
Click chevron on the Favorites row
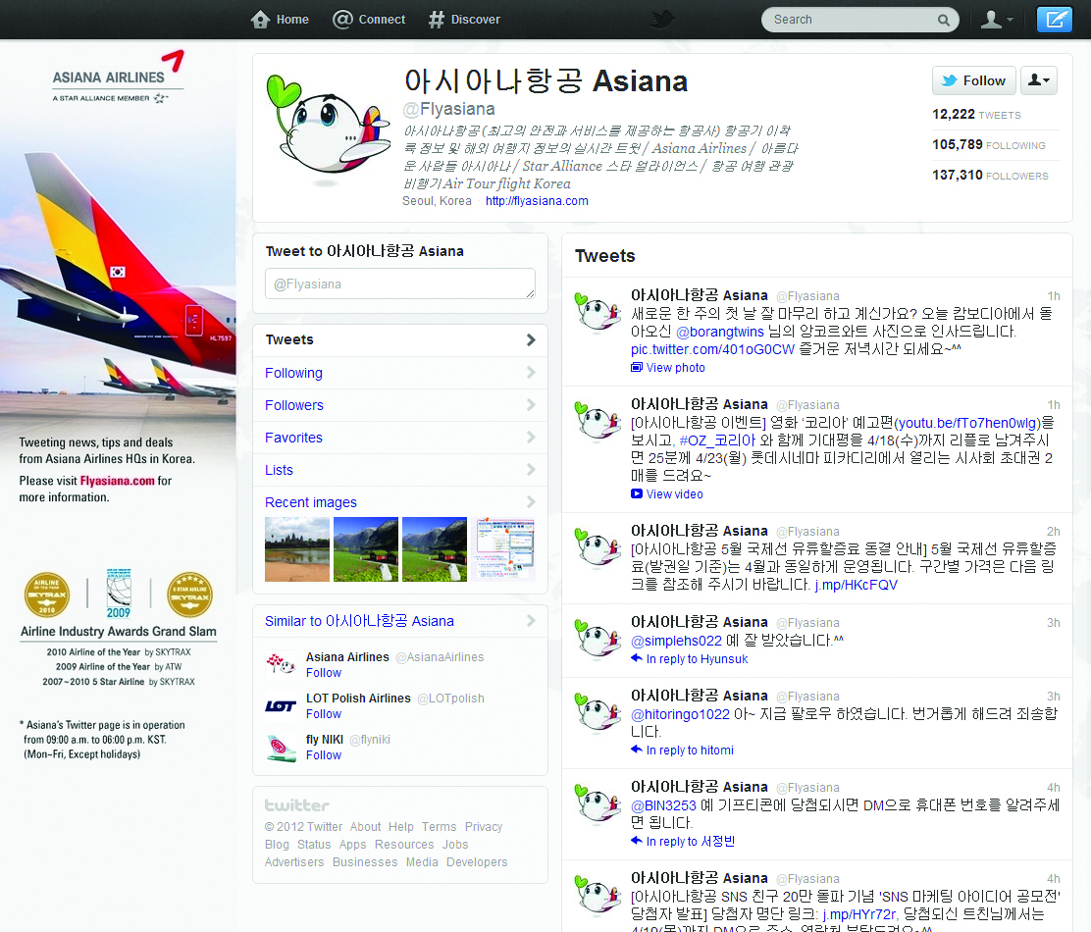click(531, 438)
